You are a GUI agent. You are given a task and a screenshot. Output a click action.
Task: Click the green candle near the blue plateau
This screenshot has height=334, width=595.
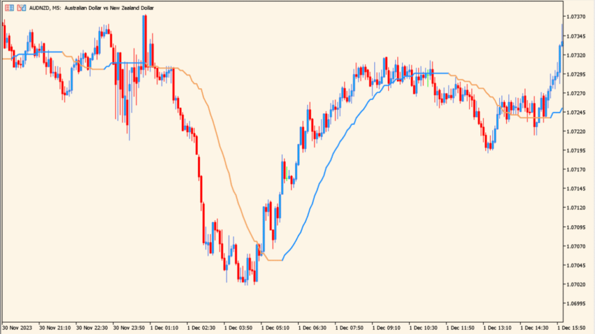(428, 77)
